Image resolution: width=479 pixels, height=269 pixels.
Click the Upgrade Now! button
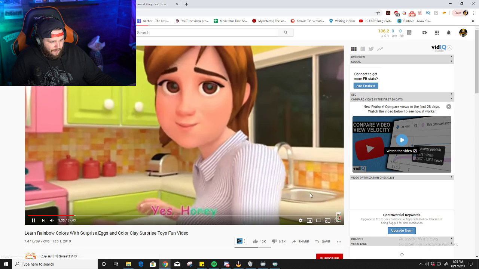(x=402, y=231)
